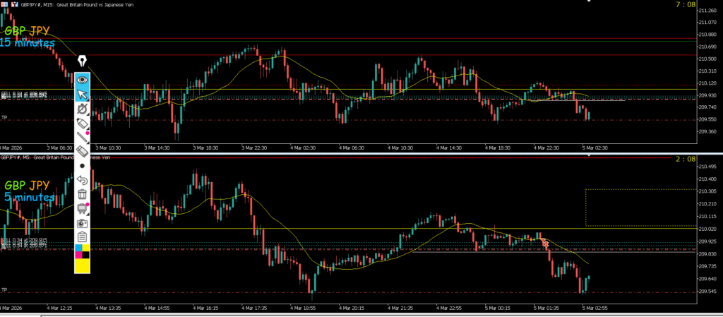
Task: Select the cursor arrow tool
Action: 83,95
